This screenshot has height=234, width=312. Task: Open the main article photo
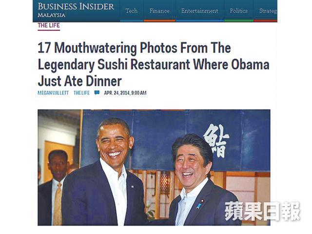(154, 168)
